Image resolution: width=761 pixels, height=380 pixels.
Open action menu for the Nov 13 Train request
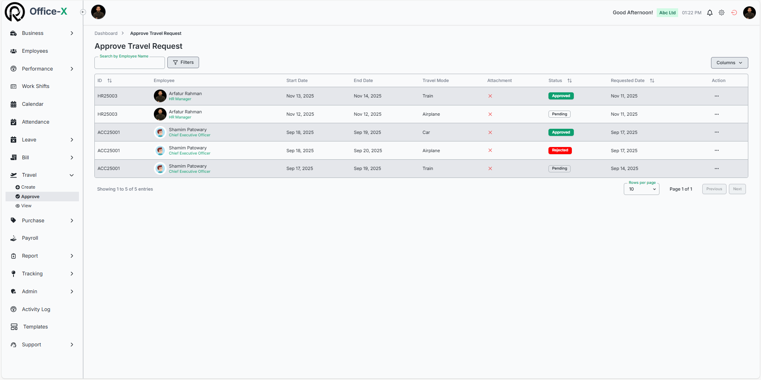click(x=717, y=96)
